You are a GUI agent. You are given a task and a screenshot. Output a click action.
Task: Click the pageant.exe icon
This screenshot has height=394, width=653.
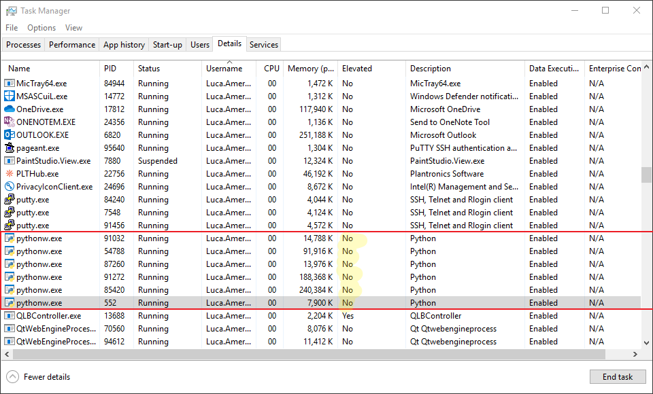coord(9,147)
